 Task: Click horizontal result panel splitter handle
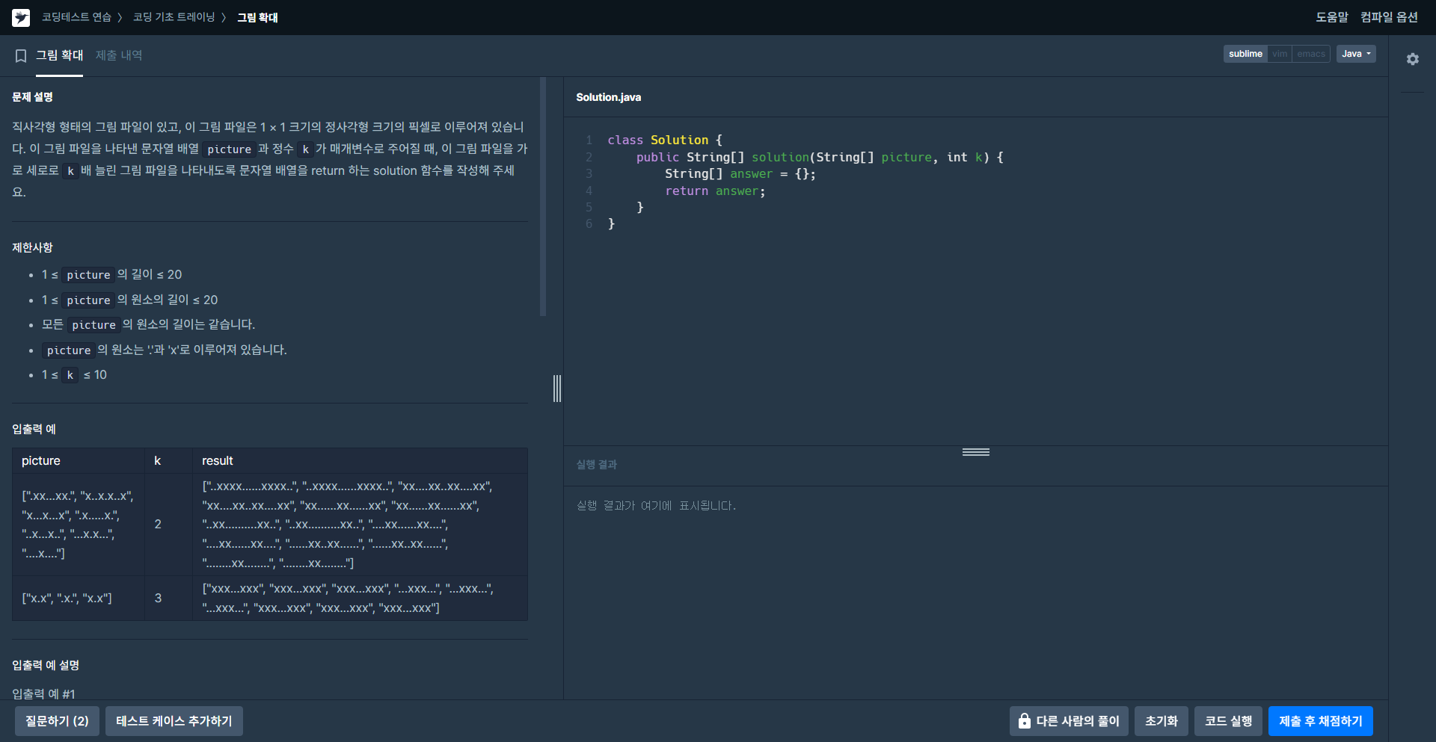[976, 452]
